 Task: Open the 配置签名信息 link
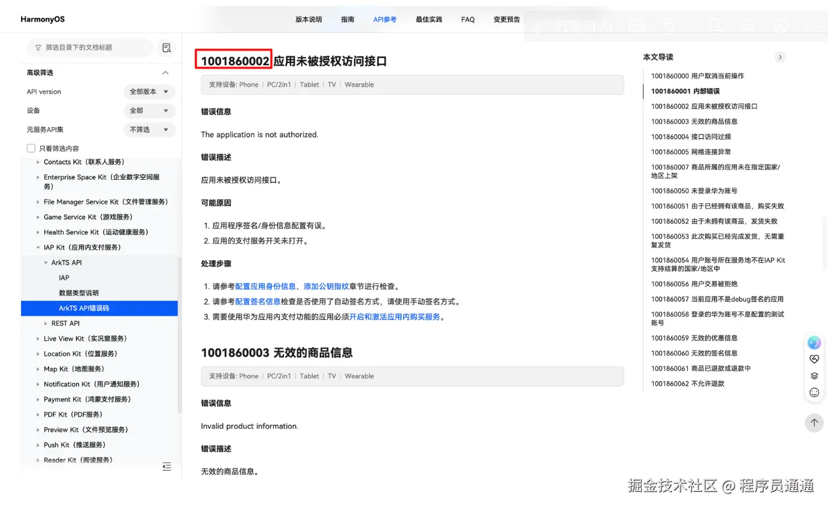[258, 301]
